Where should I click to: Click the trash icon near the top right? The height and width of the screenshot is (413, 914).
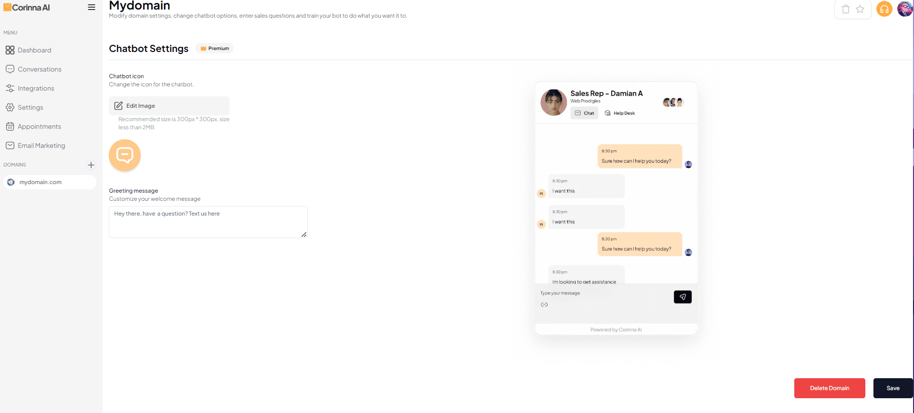click(846, 9)
